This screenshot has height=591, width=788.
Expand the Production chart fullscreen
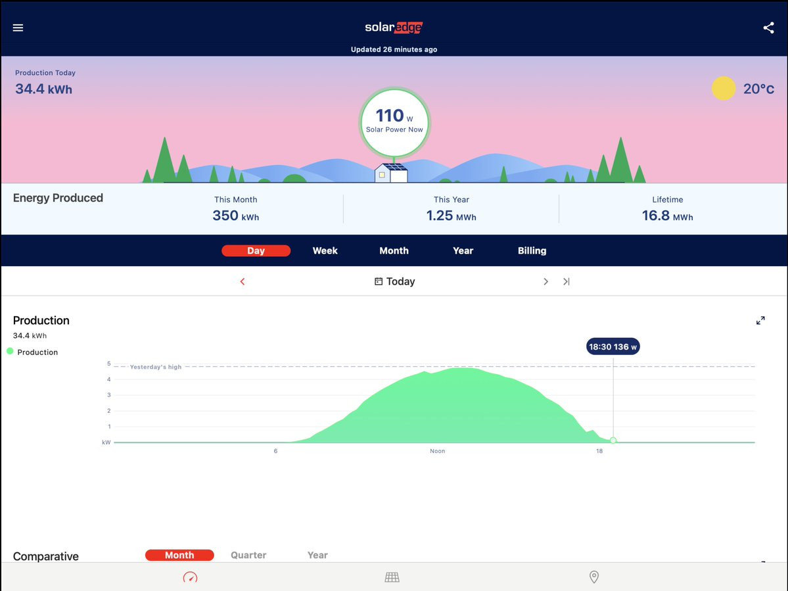tap(760, 321)
